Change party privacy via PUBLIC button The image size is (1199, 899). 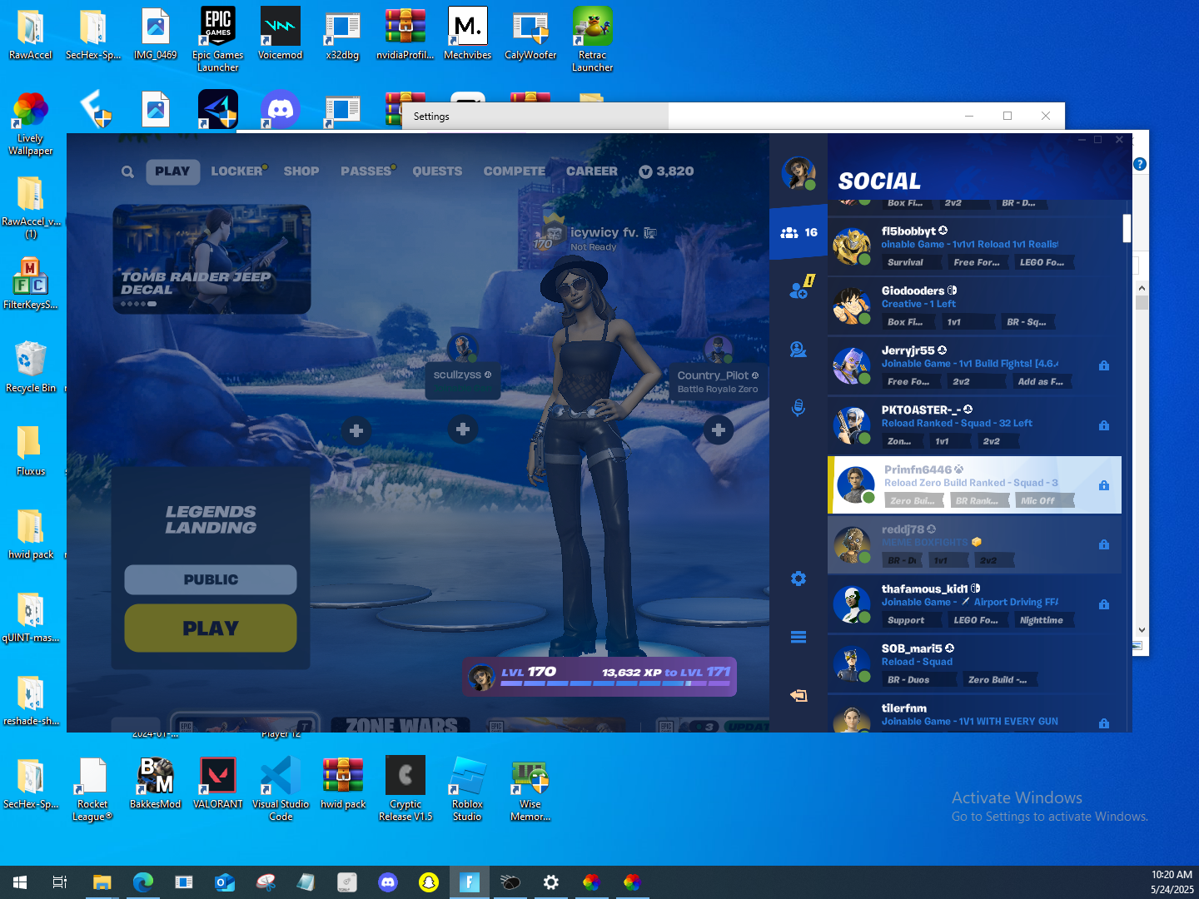211,579
